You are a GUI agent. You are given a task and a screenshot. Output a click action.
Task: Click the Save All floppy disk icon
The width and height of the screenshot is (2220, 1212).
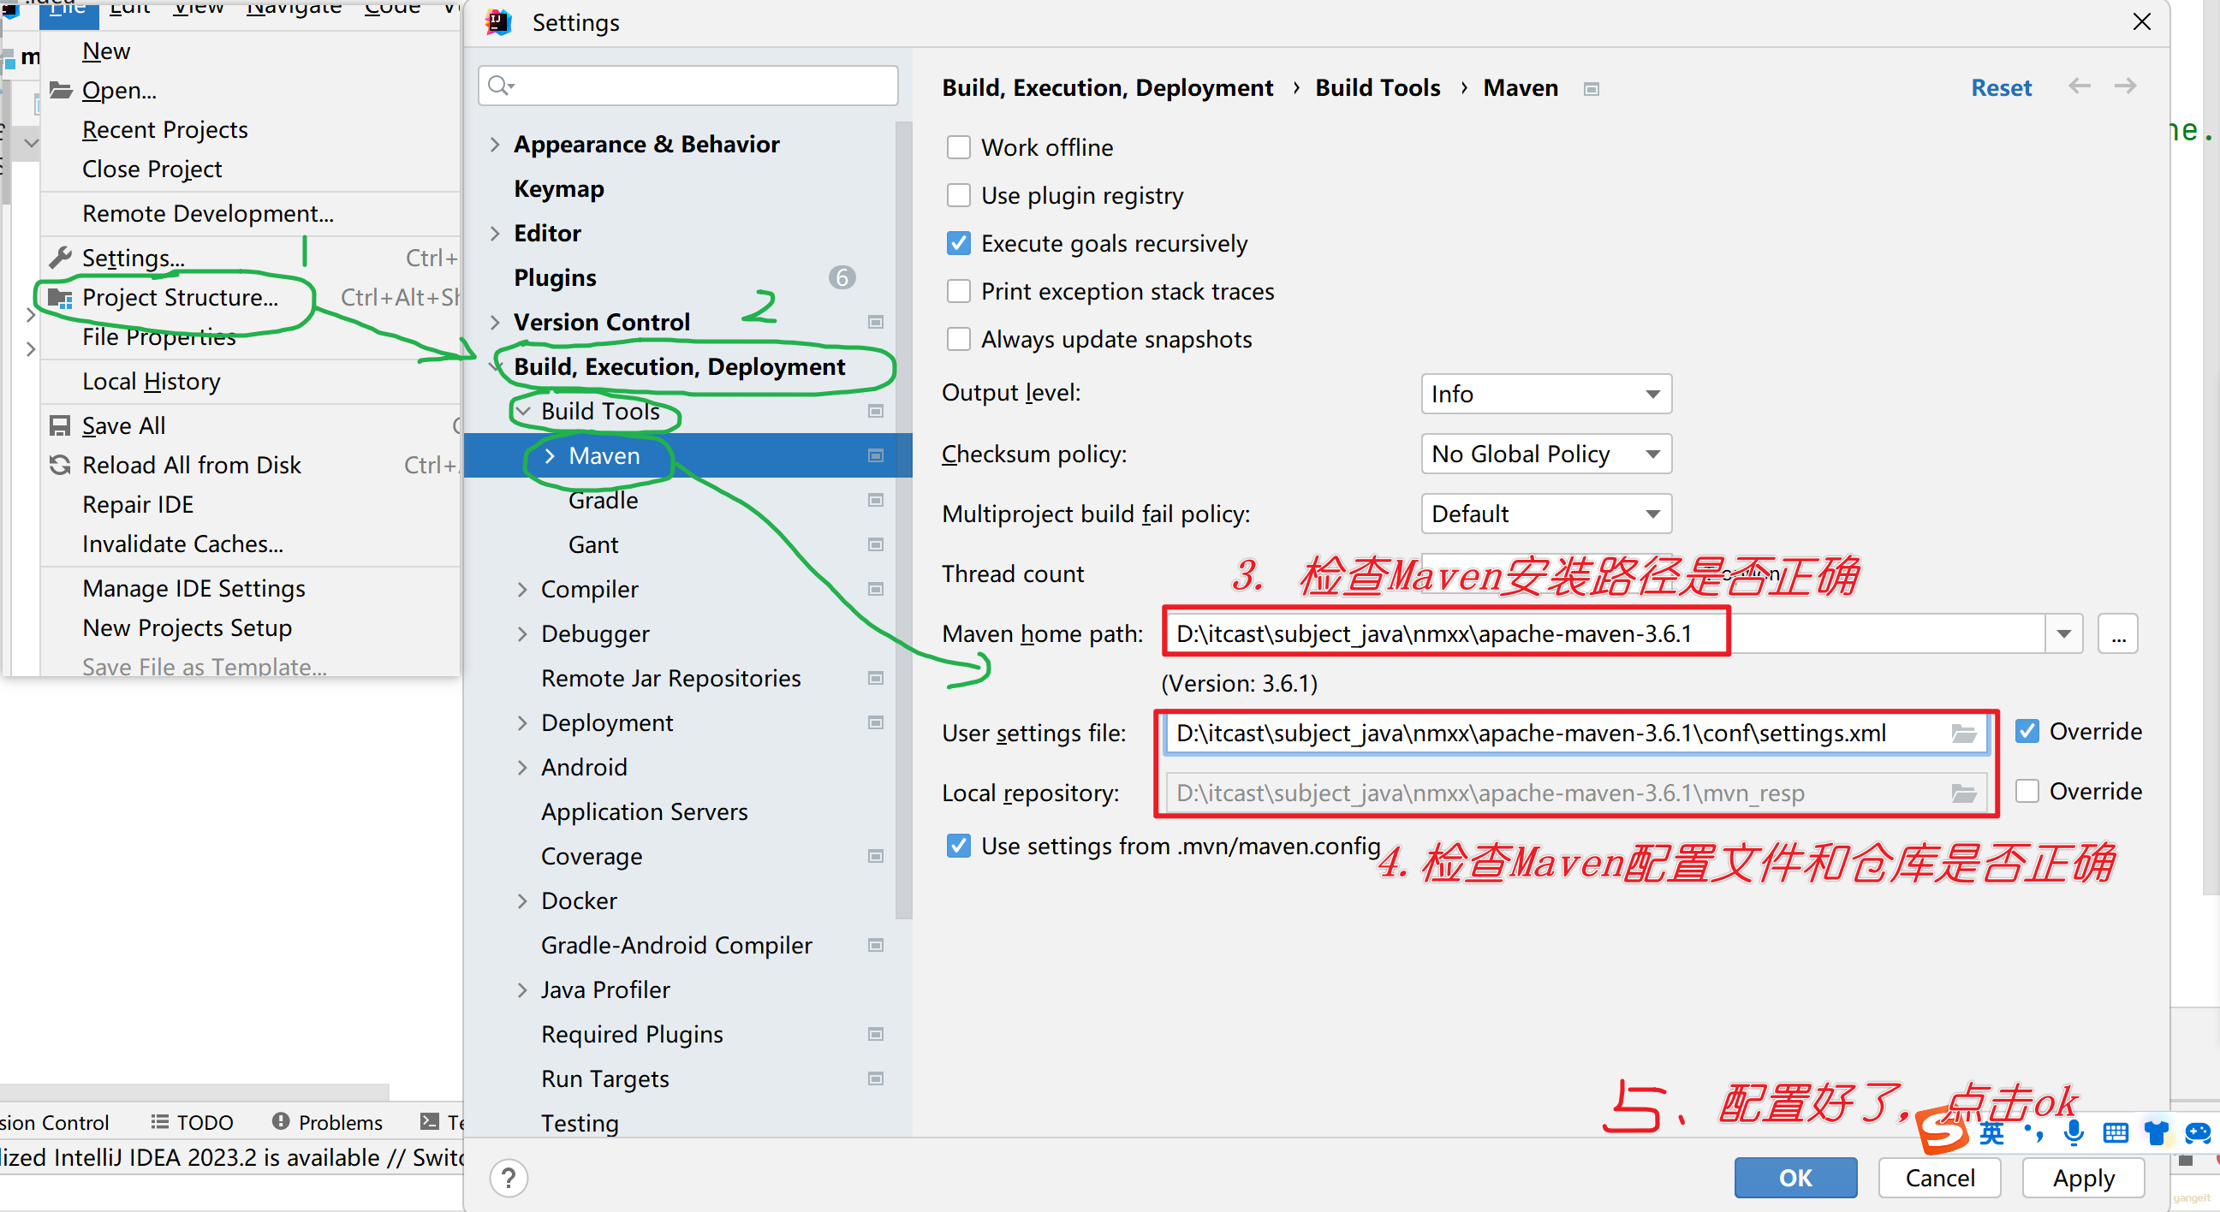pos(60,425)
